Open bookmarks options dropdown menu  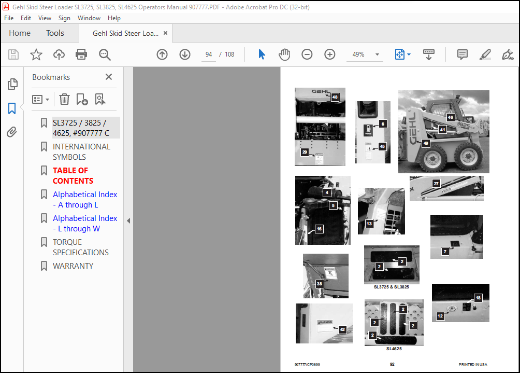tap(40, 99)
